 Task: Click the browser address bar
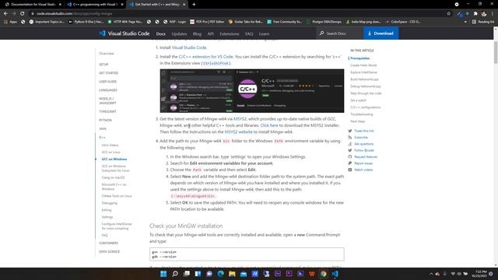coord(238,14)
